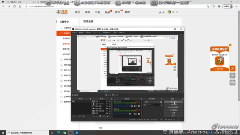Toggle the lock on the 文本 (GDI+) source
This screenshot has width=240, height=135.
109,104
